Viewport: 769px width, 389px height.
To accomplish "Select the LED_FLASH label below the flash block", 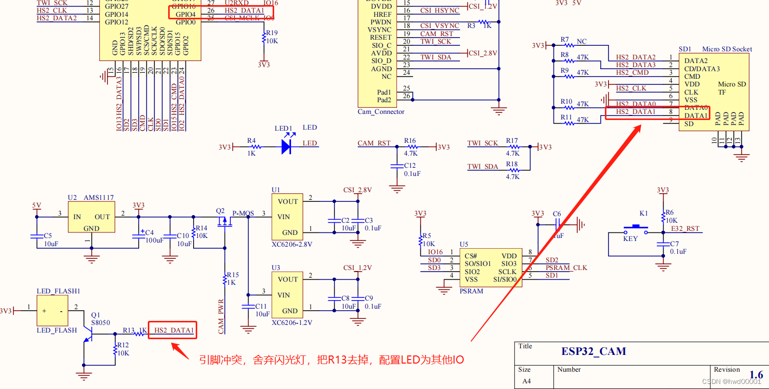I will 57,330.
